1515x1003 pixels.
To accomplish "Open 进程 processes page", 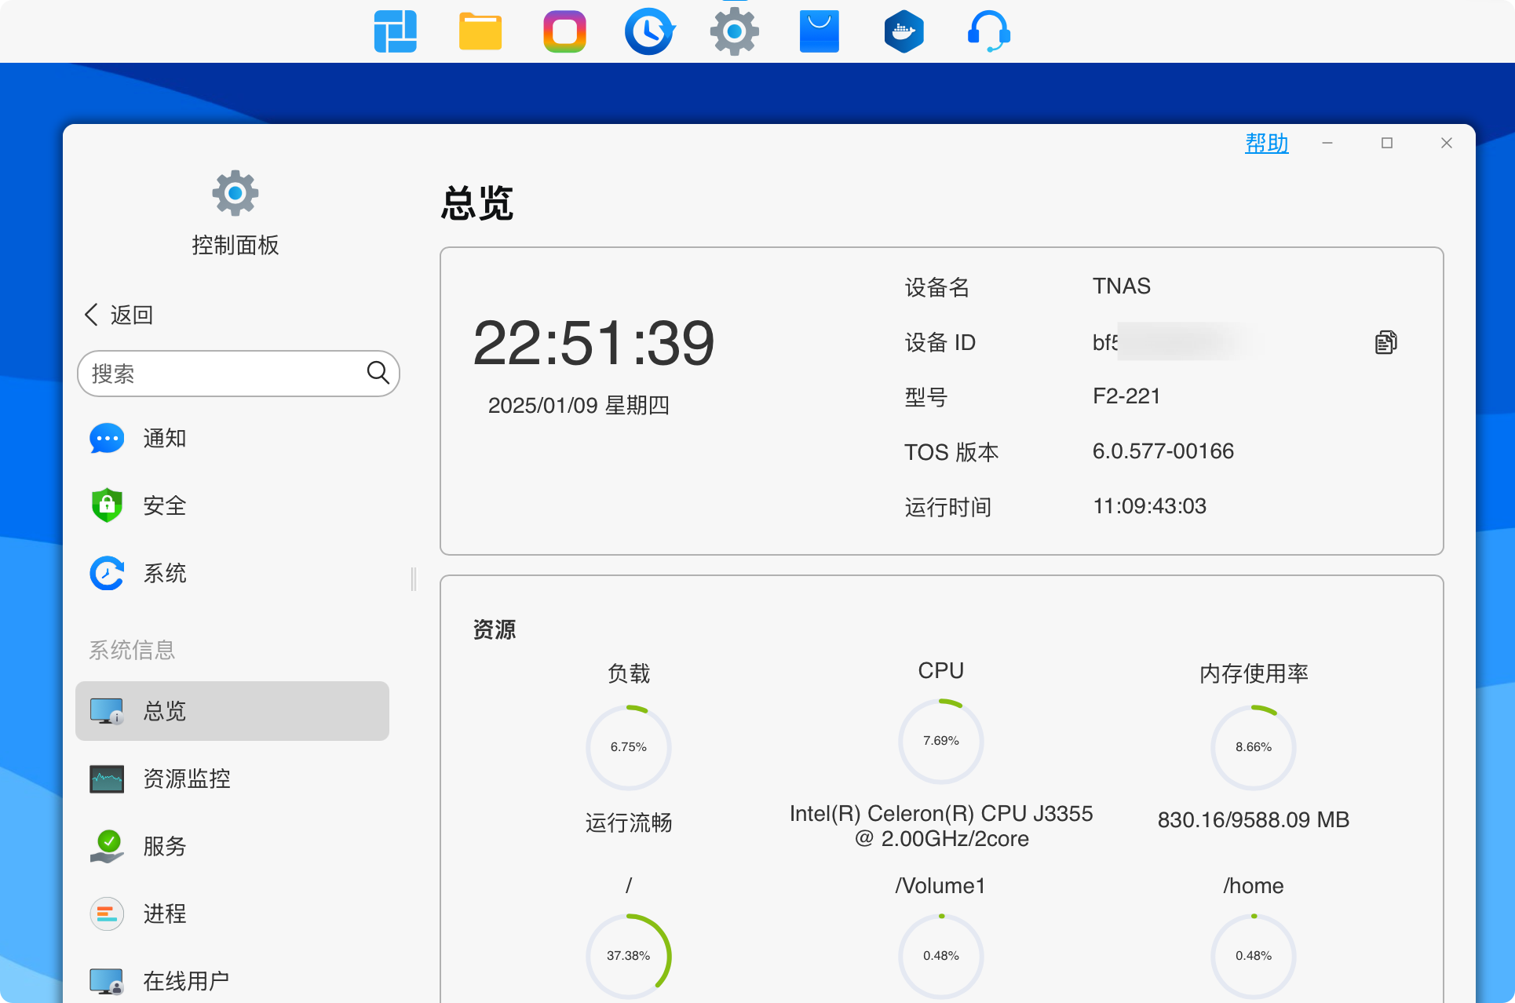I will (x=164, y=914).
